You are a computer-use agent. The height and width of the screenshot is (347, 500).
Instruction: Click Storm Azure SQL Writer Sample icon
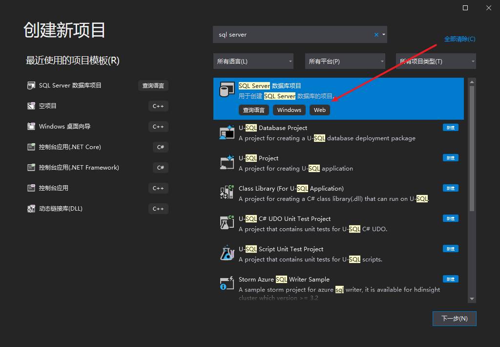point(227,283)
